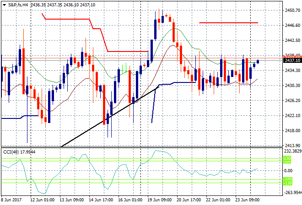The height and width of the screenshot is (205, 302).
Task: Click the 2450.70 price axis label
Action: coord(292,10)
